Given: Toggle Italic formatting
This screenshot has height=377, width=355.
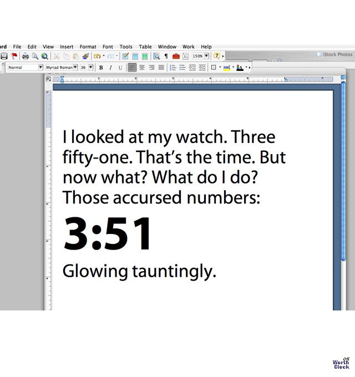Looking at the screenshot, I should click(110, 68).
